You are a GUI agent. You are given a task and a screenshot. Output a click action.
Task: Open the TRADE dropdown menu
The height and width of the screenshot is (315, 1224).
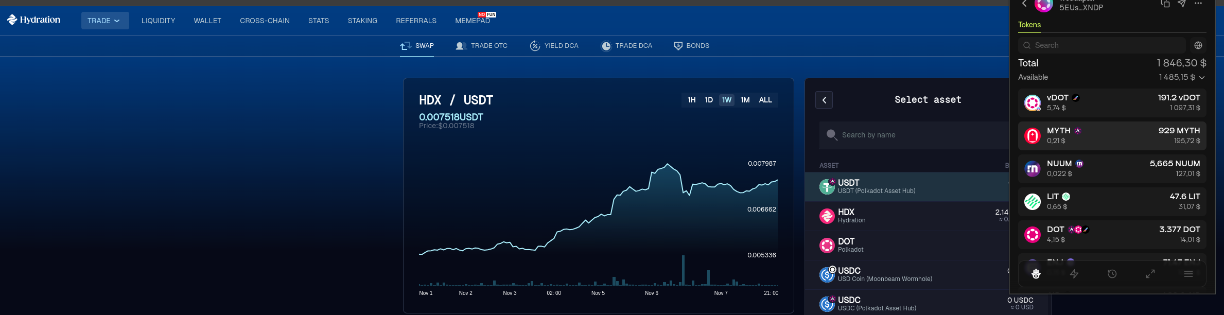click(x=104, y=21)
